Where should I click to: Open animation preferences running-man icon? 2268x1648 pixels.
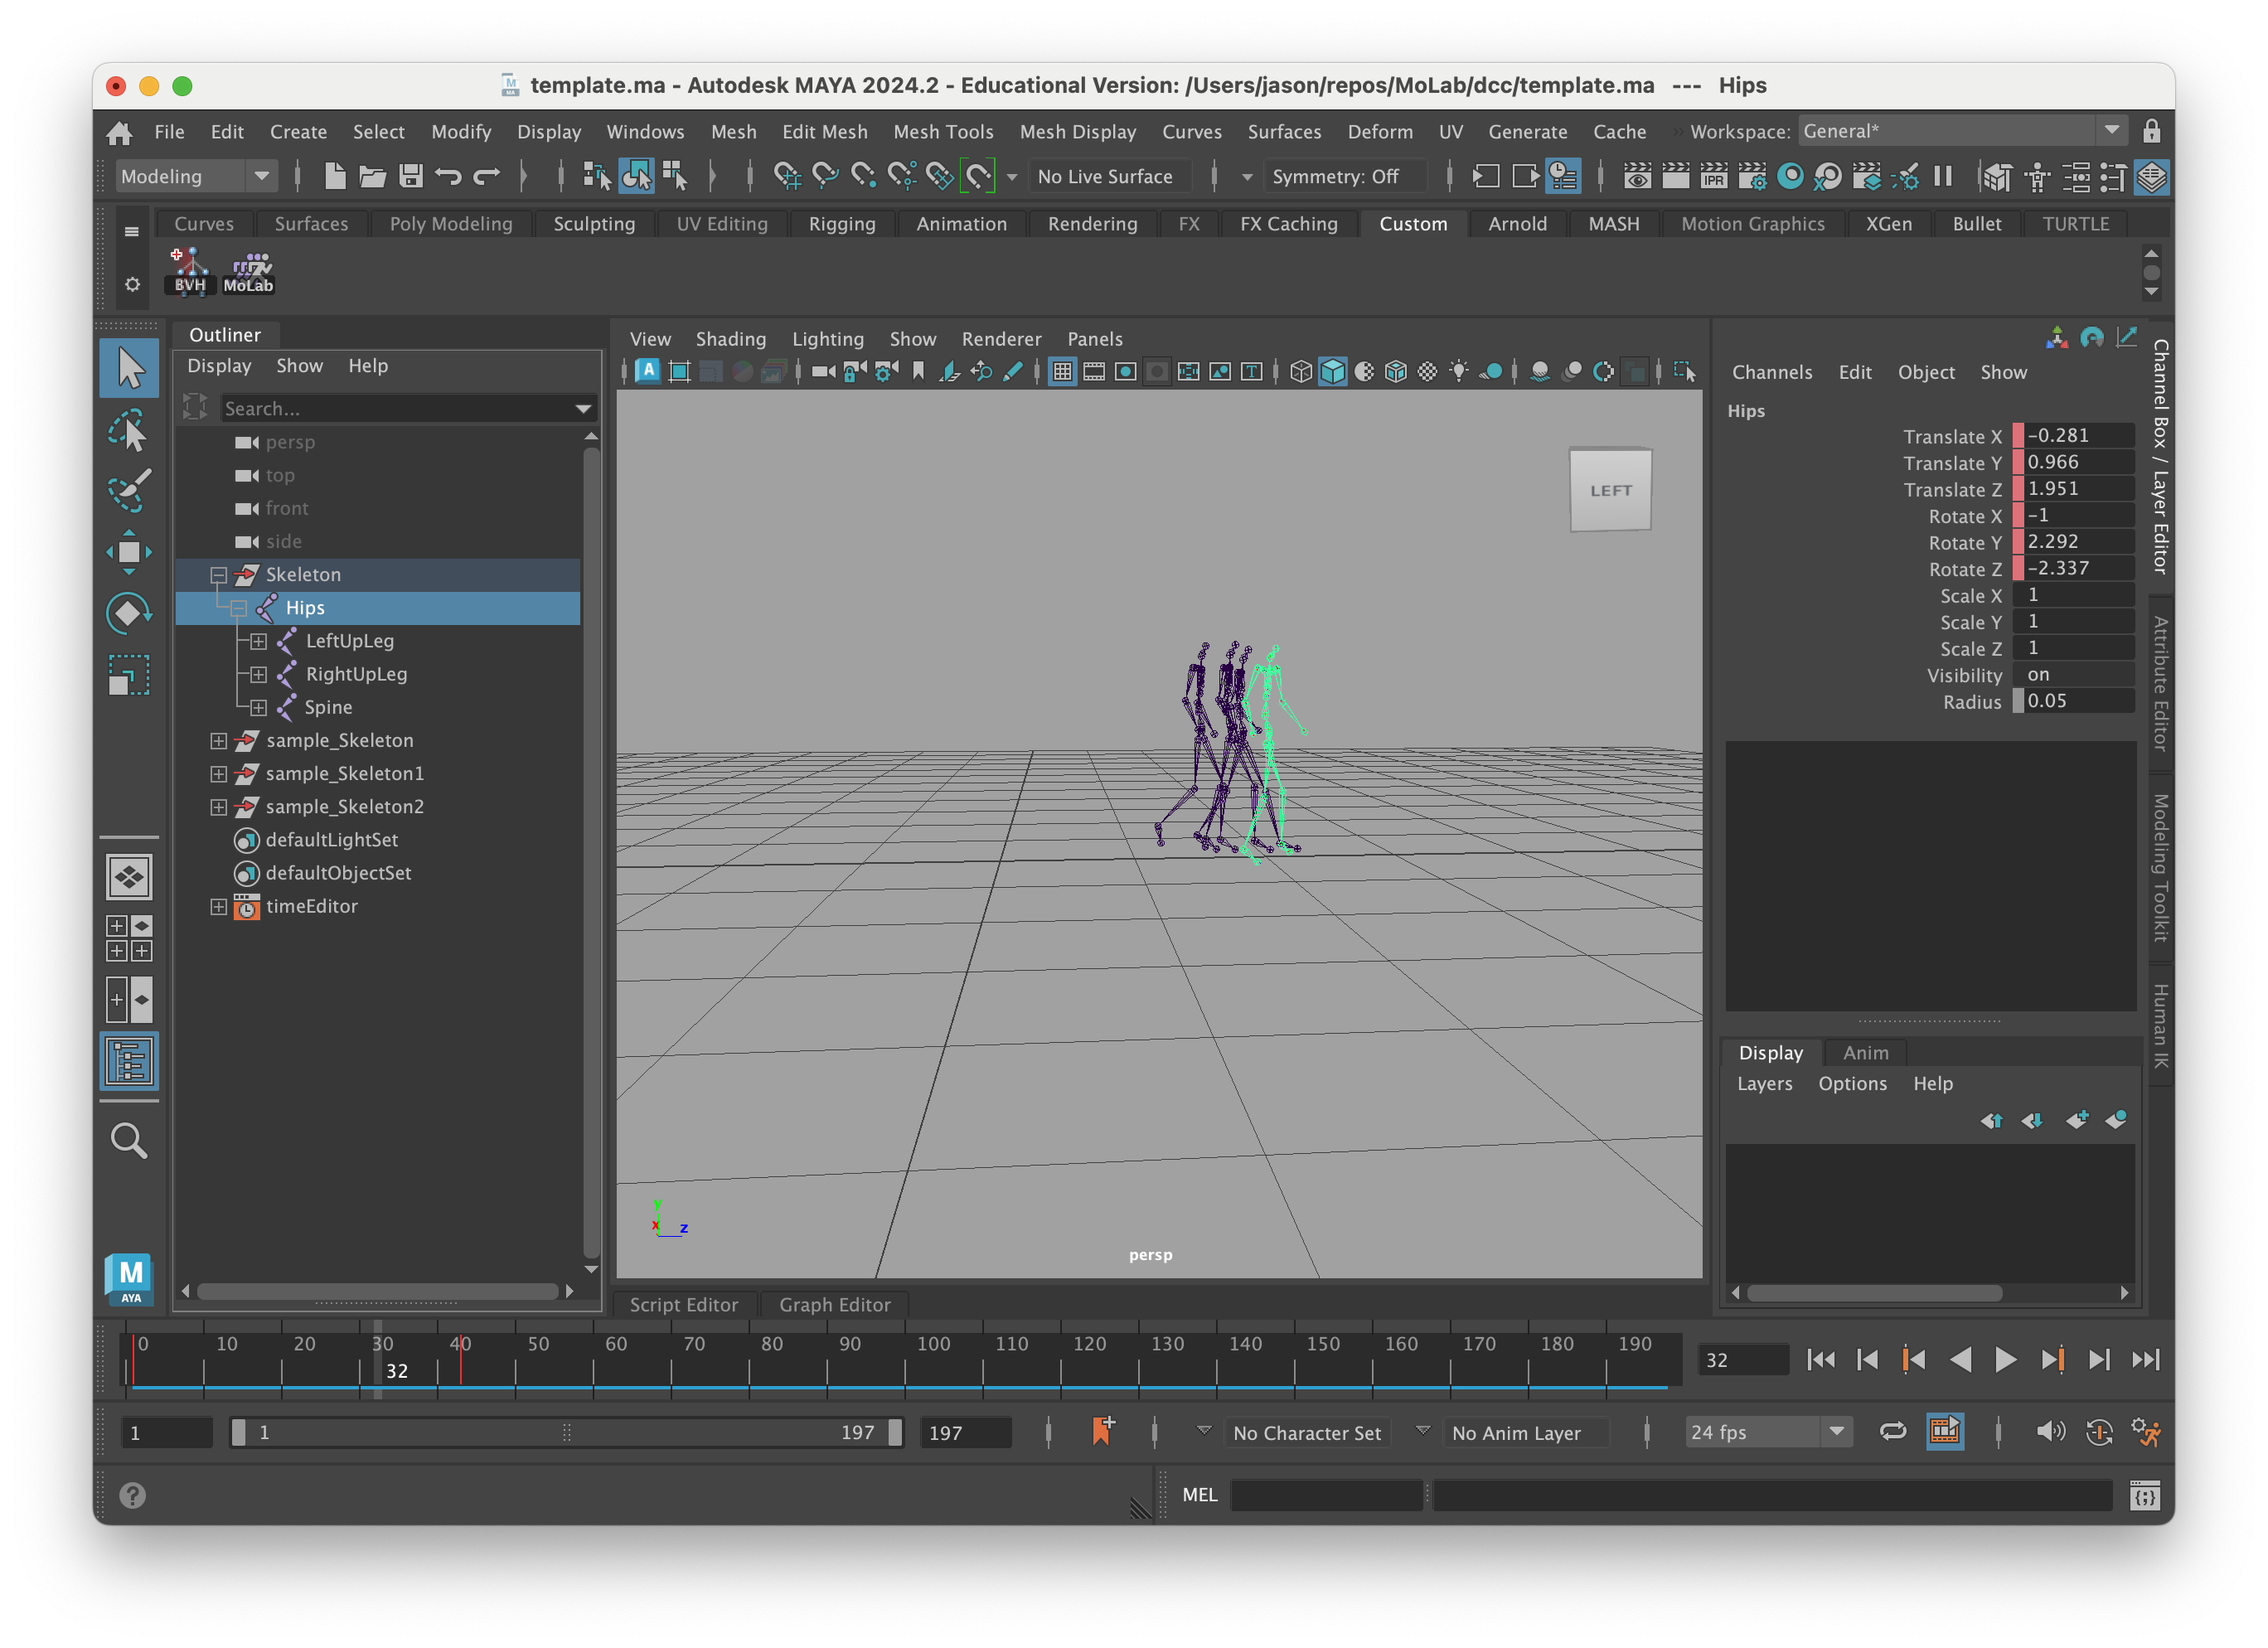(2145, 1432)
